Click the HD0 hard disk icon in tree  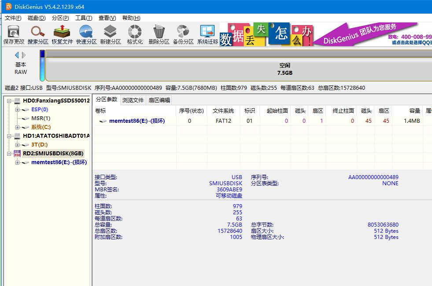17,101
